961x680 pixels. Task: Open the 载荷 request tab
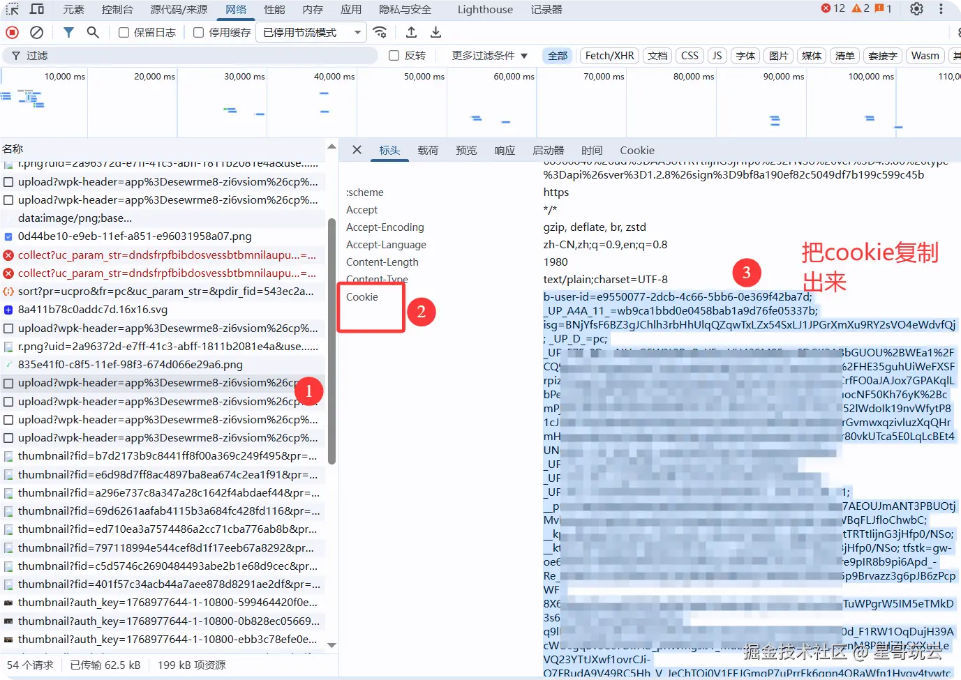pyautogui.click(x=428, y=150)
